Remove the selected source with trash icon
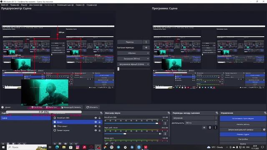 60,144
